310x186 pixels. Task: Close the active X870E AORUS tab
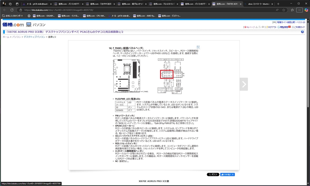point(241,4)
